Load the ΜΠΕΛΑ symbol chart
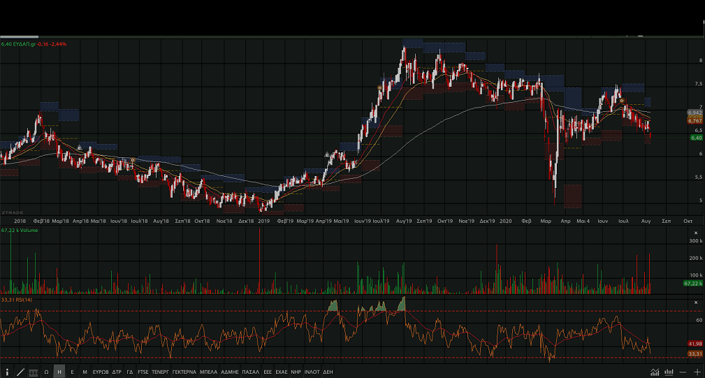Viewport: 705px width, 378px height. [208, 372]
